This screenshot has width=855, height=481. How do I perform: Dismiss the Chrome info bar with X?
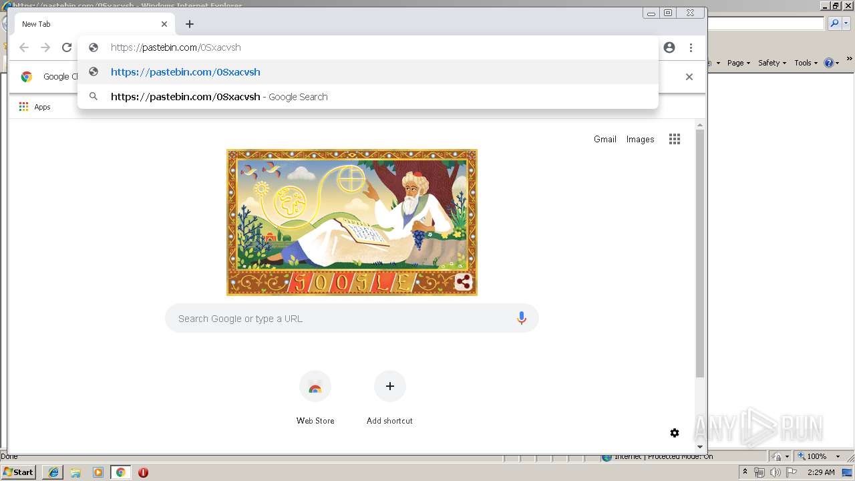click(689, 77)
